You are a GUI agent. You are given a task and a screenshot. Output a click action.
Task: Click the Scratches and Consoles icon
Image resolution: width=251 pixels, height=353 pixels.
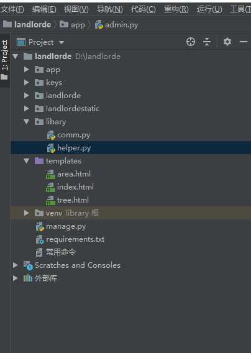(29, 265)
